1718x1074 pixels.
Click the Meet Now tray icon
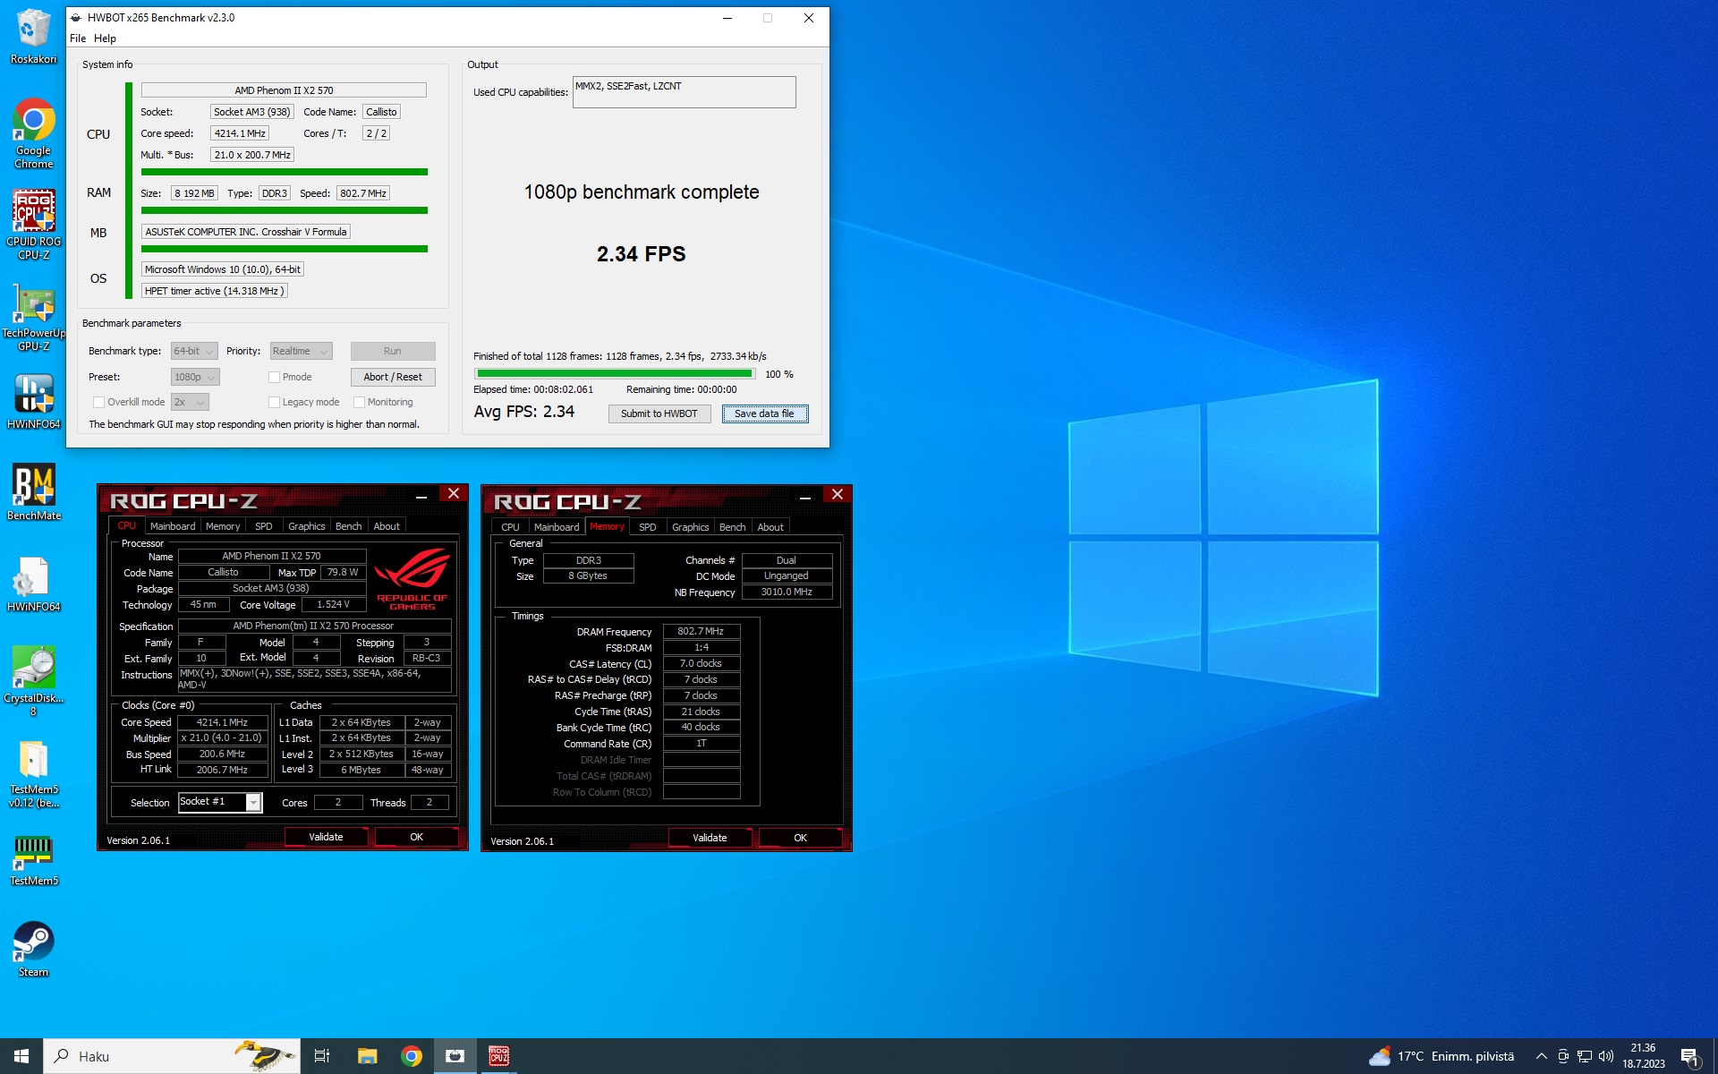tap(1563, 1056)
